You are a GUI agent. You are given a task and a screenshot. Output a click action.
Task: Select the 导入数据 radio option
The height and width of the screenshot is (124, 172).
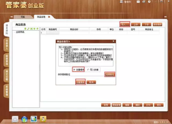88,70
